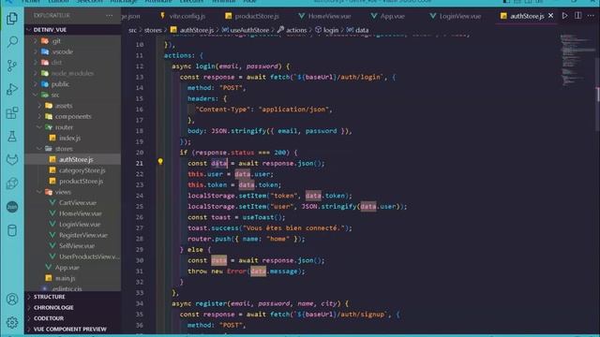The width and height of the screenshot is (600, 337).
Task: Switch to App.vue tab
Action: tap(388, 16)
